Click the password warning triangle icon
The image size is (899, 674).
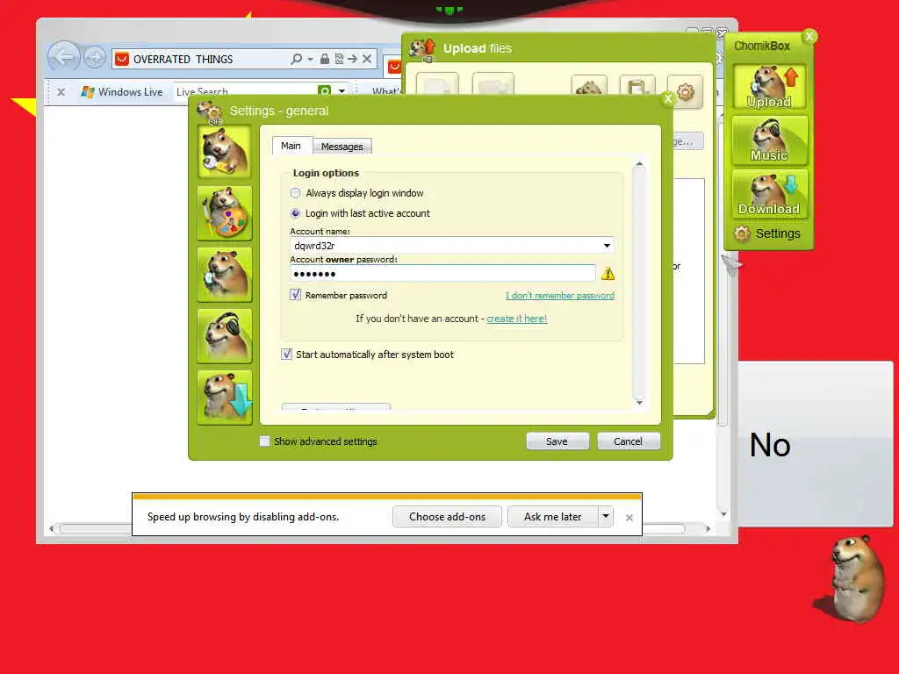click(608, 274)
